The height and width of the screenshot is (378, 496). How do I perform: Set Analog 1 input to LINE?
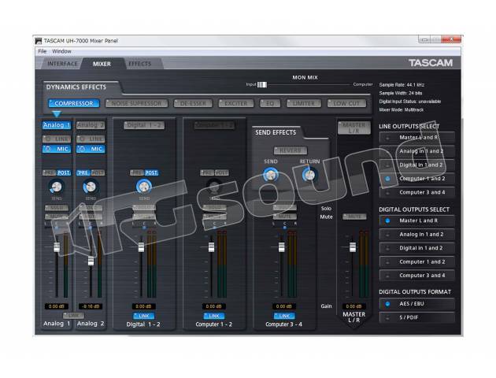point(57,139)
